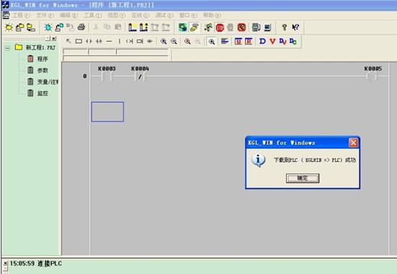Screen dimensions: 397x274
Task: Collapse the 新工程1.PRJ project tree
Action: tap(8, 47)
